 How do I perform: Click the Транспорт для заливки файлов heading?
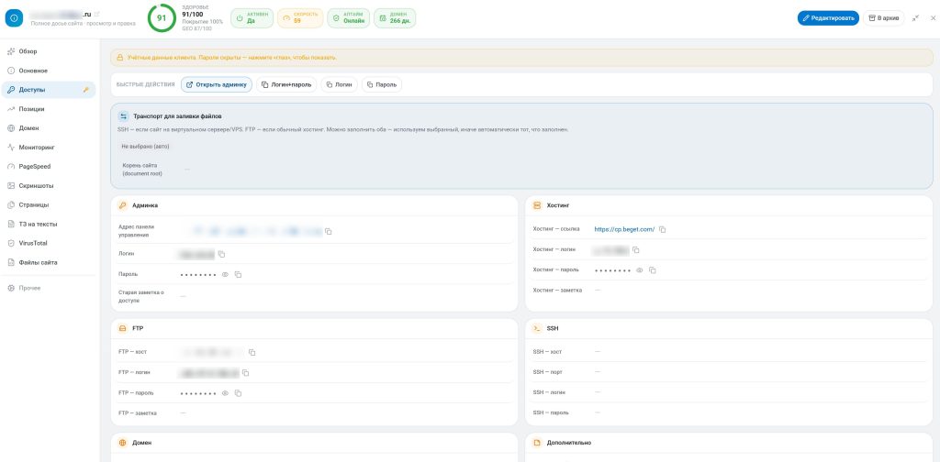[x=178, y=116]
